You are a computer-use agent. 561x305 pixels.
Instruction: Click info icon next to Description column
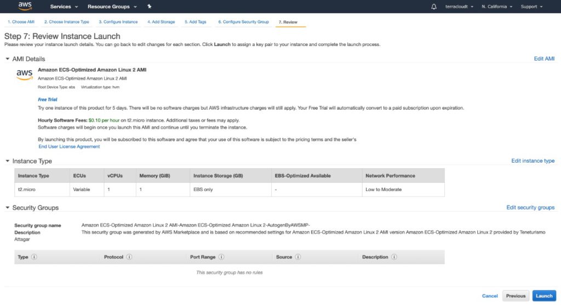pos(394,257)
